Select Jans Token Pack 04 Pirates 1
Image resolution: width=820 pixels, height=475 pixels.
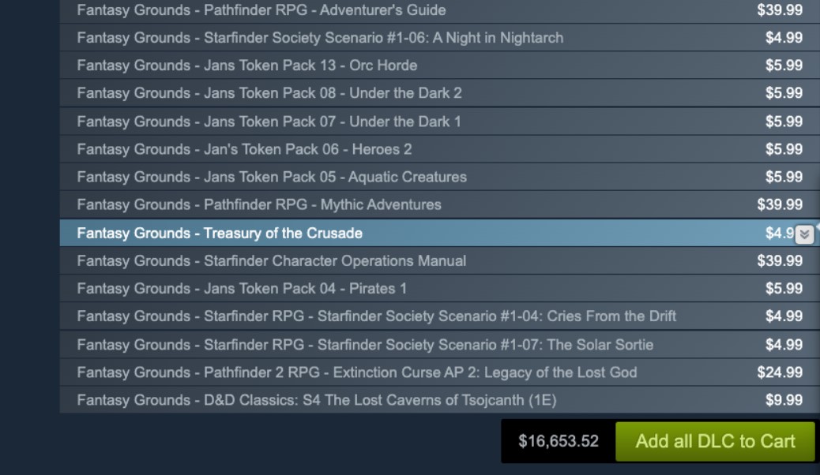242,288
